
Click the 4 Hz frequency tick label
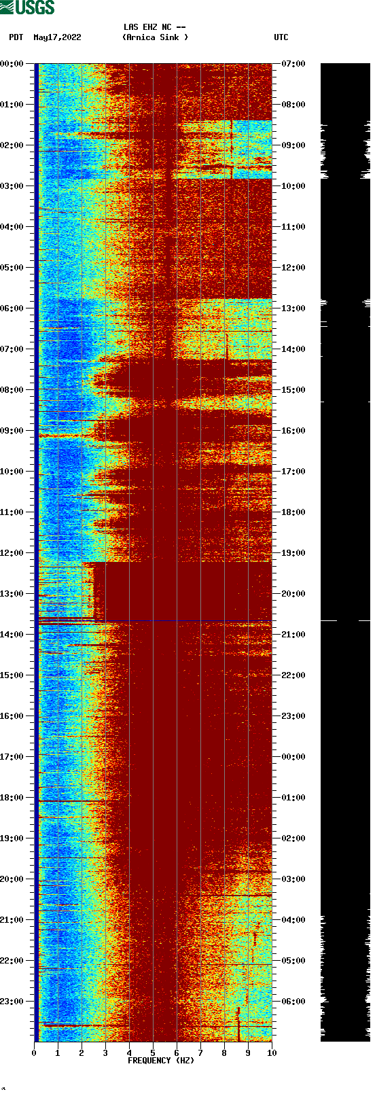129,1053
